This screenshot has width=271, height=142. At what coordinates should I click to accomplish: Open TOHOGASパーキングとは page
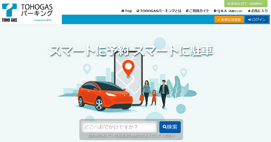pyautogui.click(x=159, y=11)
